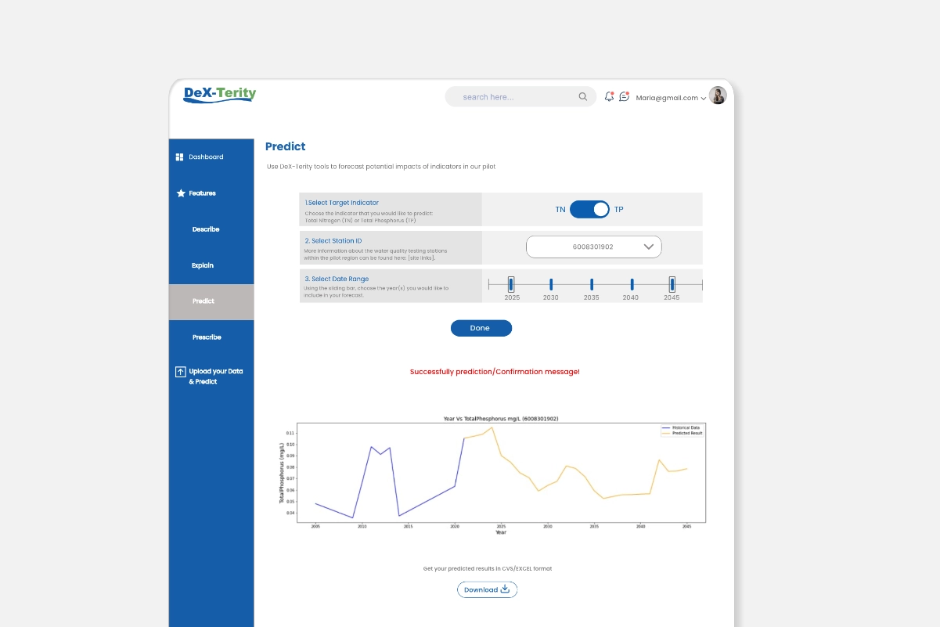The image size is (940, 627).
Task: Click the upload arrow icon in sidebar
Action: [x=180, y=372]
